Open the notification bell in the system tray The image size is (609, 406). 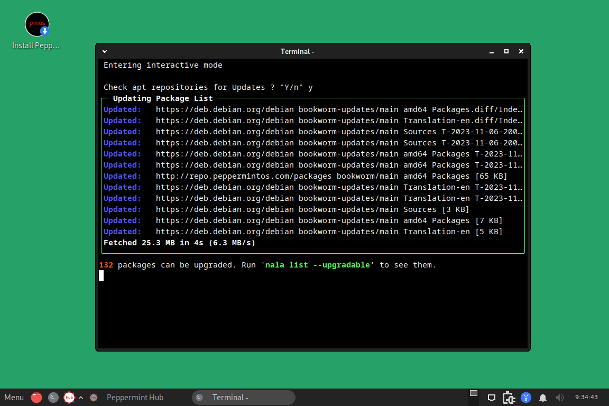click(x=542, y=397)
